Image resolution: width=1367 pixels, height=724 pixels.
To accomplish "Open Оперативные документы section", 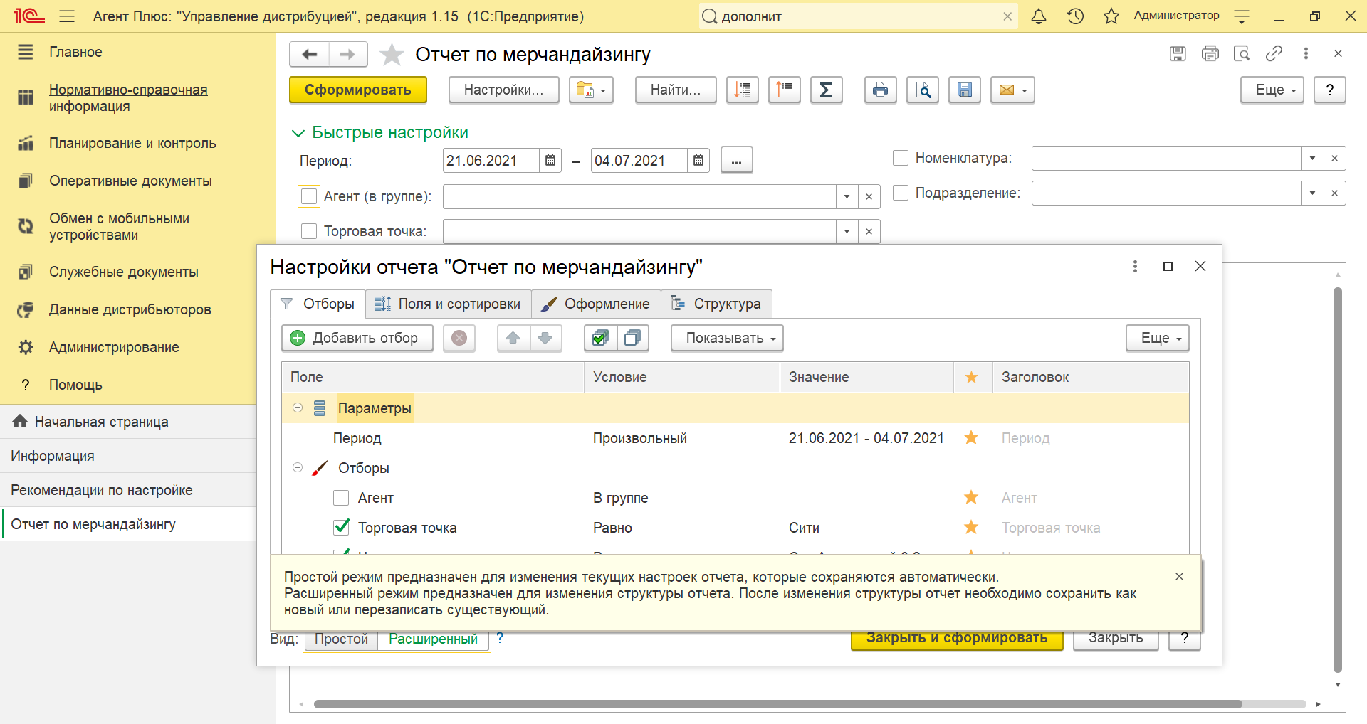I will 130,181.
